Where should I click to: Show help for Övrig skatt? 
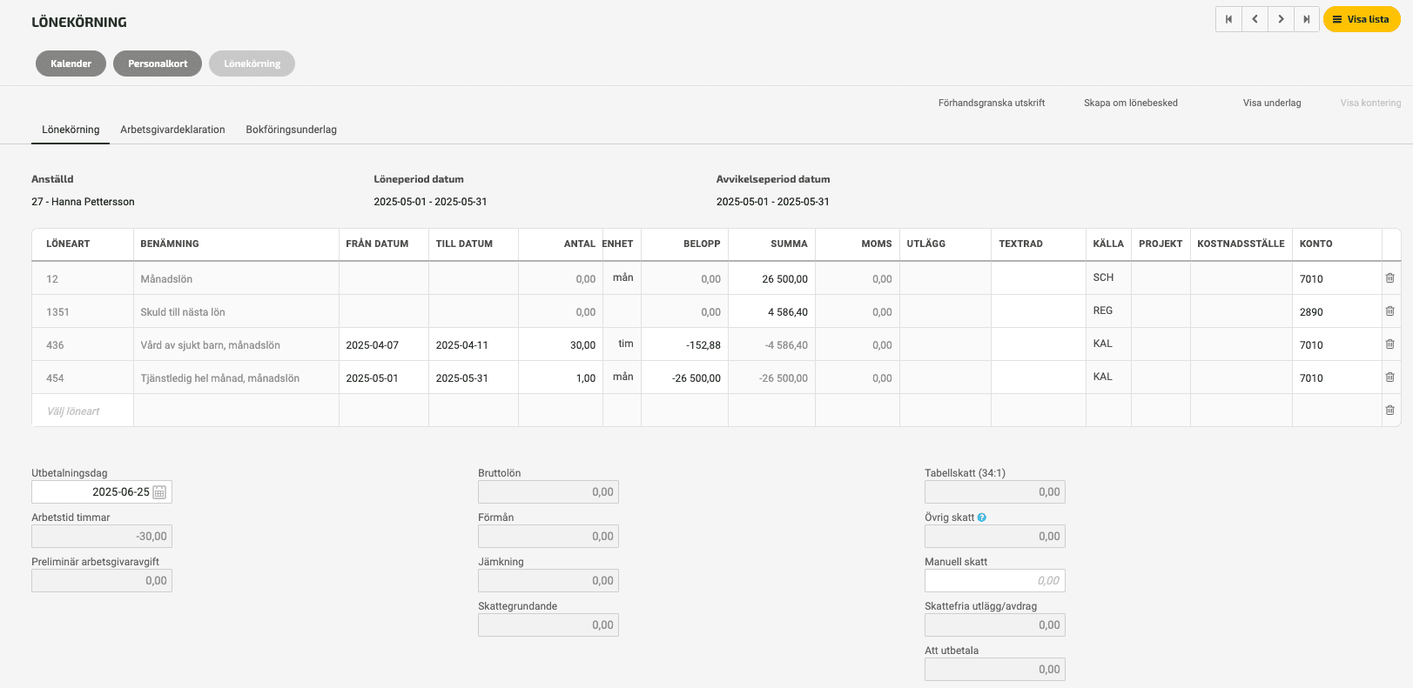coord(982,518)
